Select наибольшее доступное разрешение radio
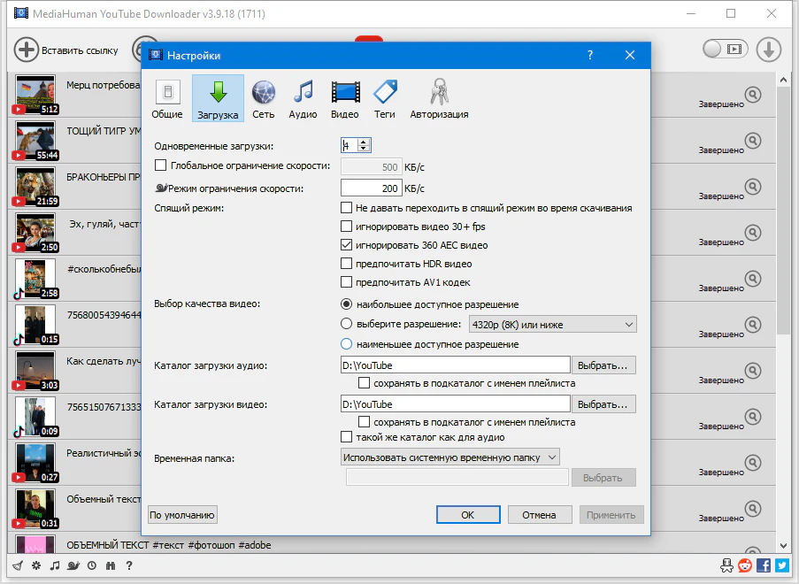The height and width of the screenshot is (584, 799). click(347, 304)
